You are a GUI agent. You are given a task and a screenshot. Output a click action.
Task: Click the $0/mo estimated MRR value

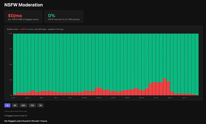point(15,16)
